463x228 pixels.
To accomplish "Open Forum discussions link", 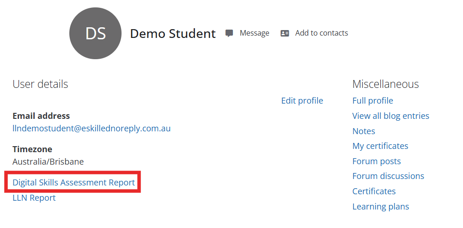I will pos(388,176).
